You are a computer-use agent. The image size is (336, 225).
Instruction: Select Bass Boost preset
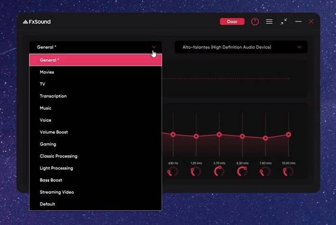click(95, 180)
